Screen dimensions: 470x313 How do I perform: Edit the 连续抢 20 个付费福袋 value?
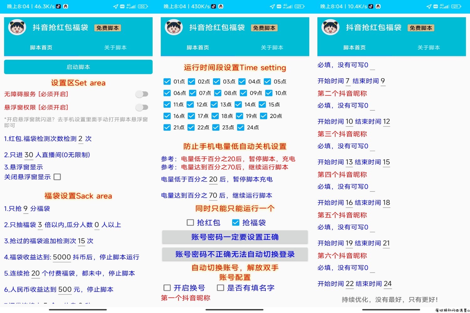(x=36, y=274)
